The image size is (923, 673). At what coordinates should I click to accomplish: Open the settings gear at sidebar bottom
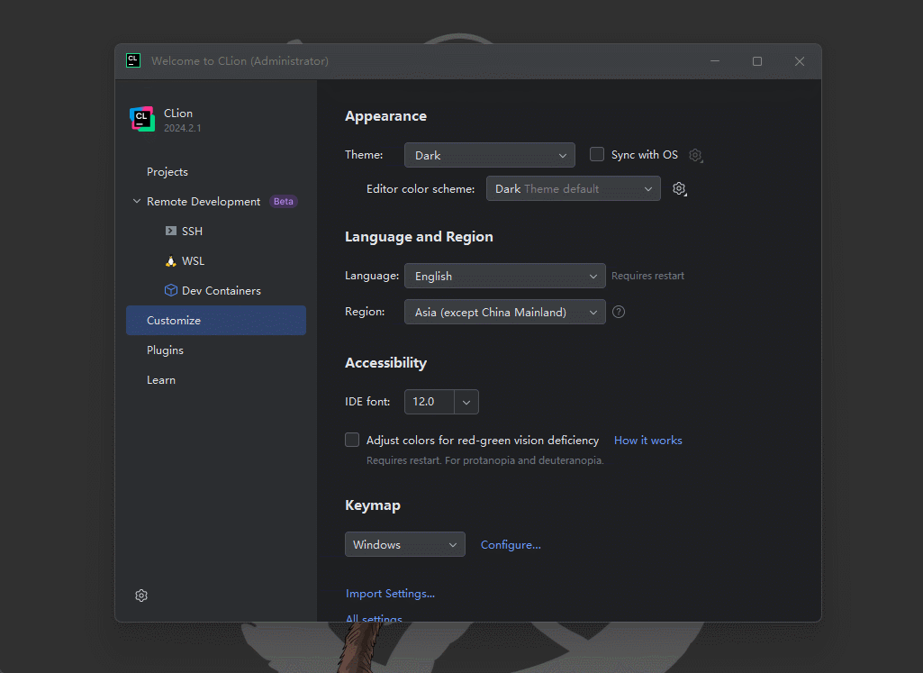tap(141, 596)
